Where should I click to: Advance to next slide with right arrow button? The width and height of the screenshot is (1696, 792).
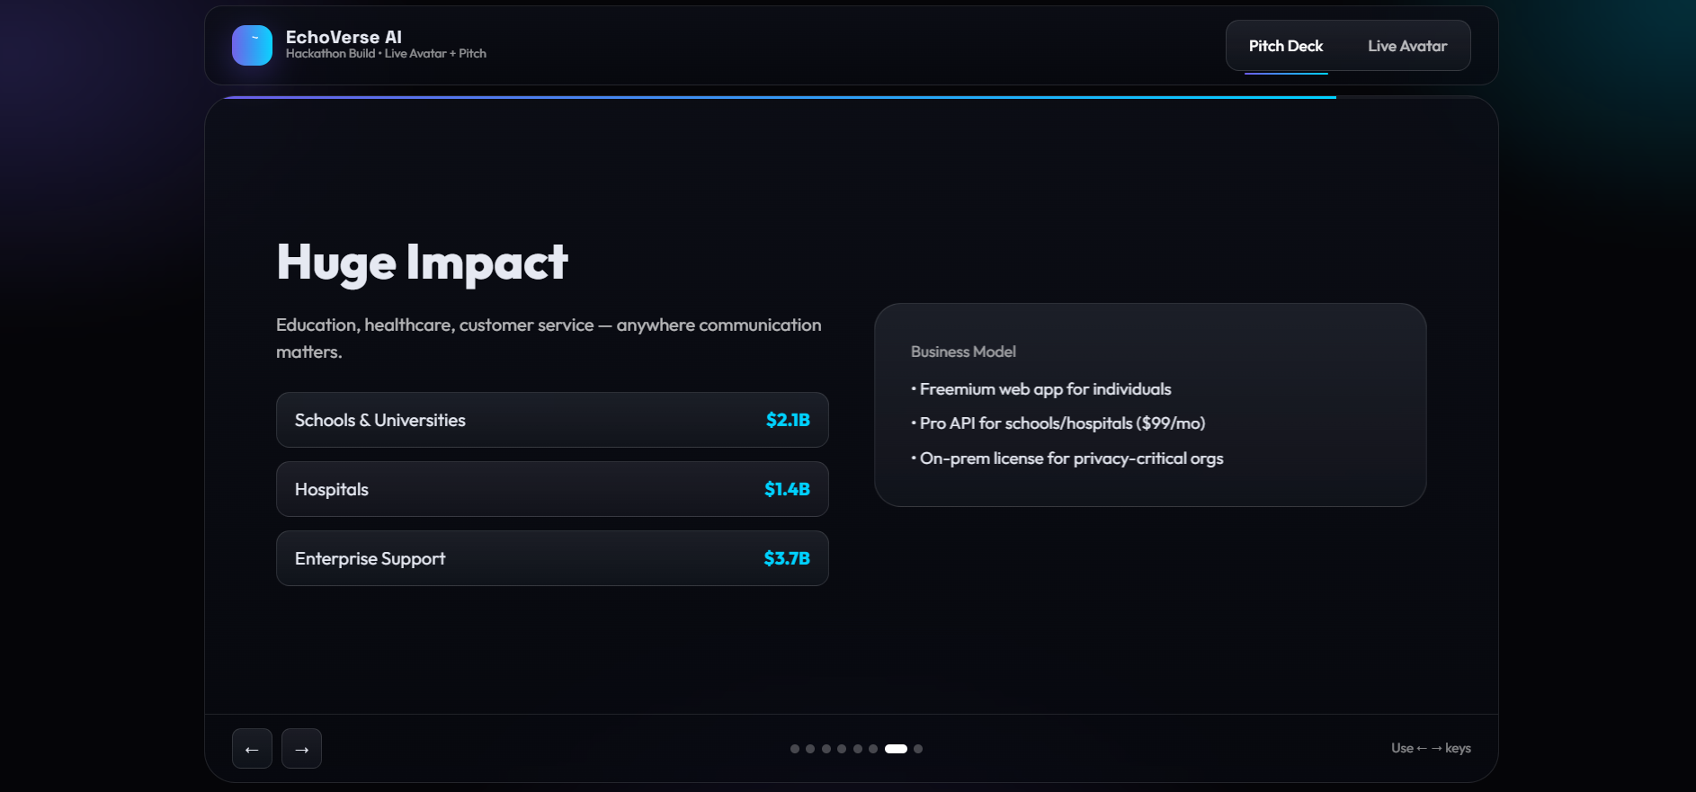click(301, 748)
